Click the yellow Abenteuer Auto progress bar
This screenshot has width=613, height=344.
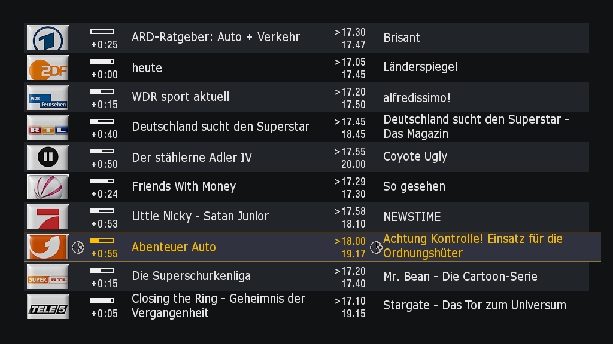(x=102, y=241)
